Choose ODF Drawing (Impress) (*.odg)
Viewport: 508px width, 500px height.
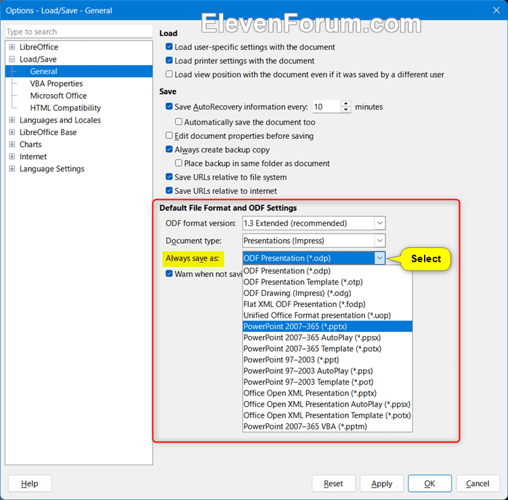click(328, 293)
